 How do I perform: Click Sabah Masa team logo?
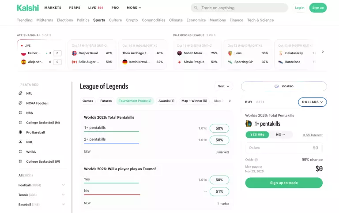click(x=179, y=53)
